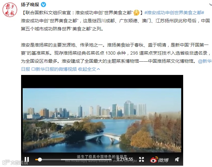Click the 大数跨境 watermark logo
Viewport: 212px width, 167px height.
(15, 162)
